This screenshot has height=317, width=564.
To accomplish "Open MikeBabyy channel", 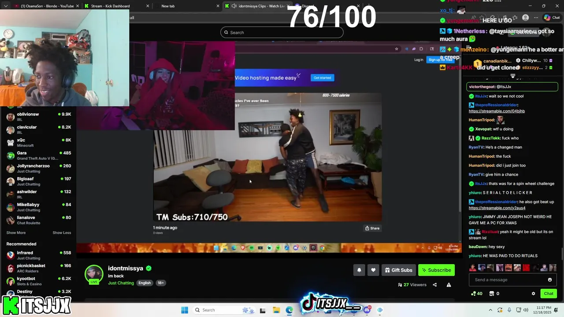I will [x=39, y=207].
